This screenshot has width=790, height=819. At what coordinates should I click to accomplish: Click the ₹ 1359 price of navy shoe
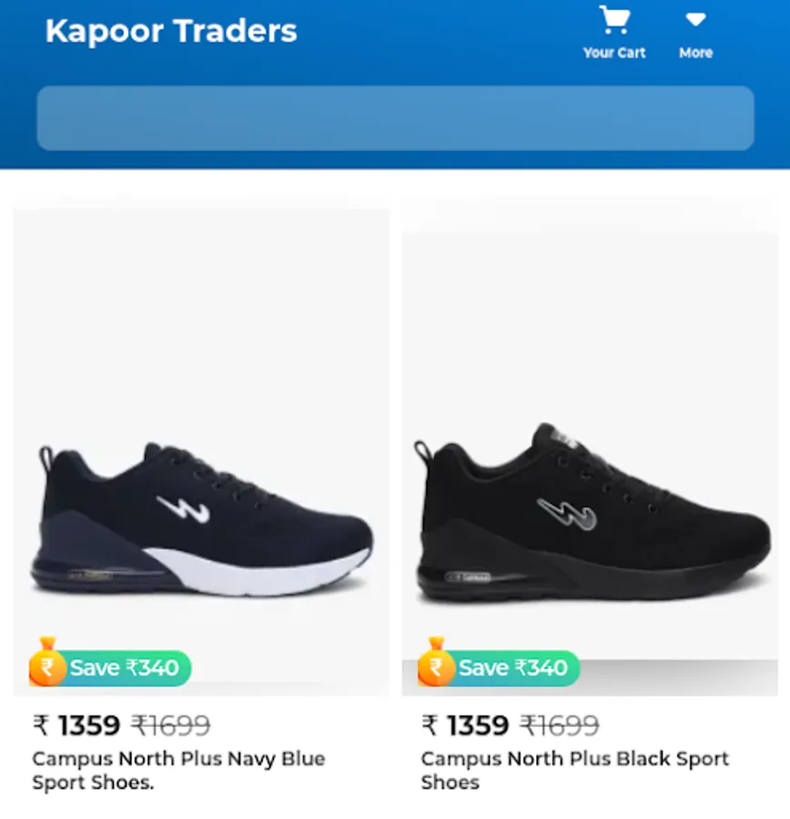76,725
